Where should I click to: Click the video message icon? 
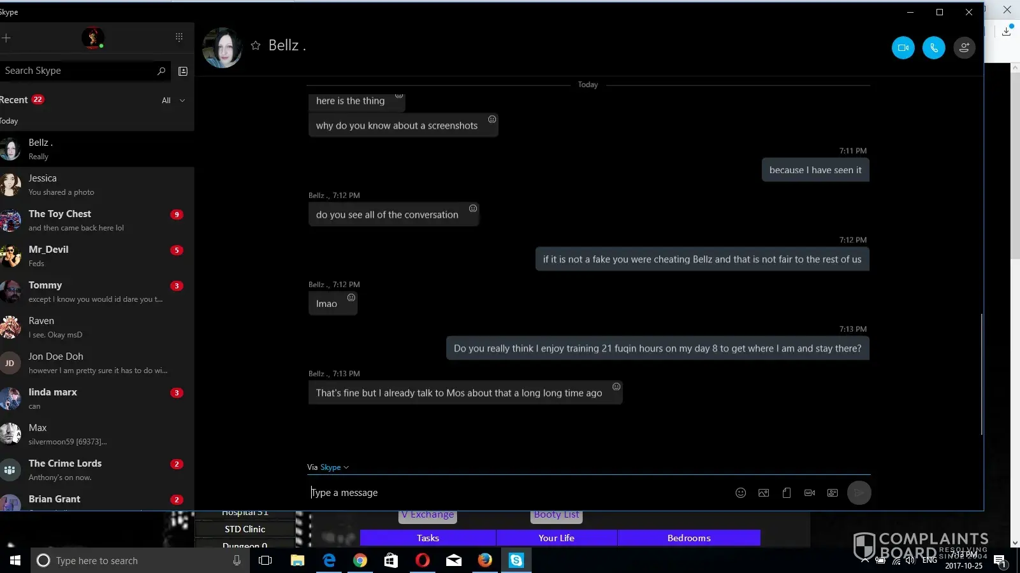coord(809,493)
